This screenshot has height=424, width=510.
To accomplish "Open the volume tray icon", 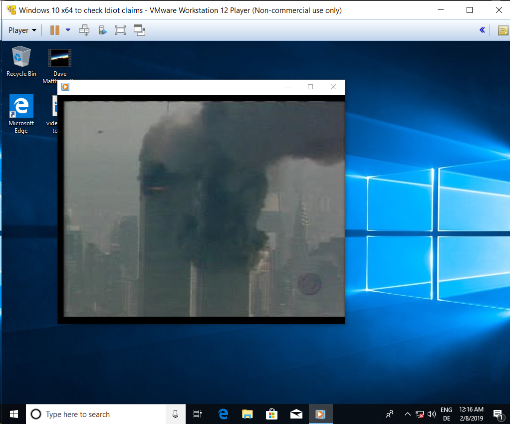I will tap(431, 414).
